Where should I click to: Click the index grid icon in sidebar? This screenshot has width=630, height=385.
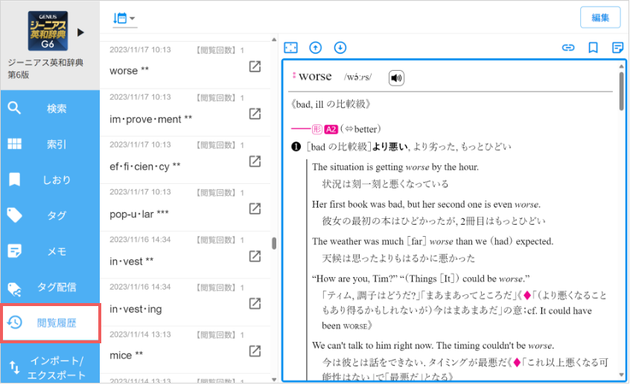[14, 144]
